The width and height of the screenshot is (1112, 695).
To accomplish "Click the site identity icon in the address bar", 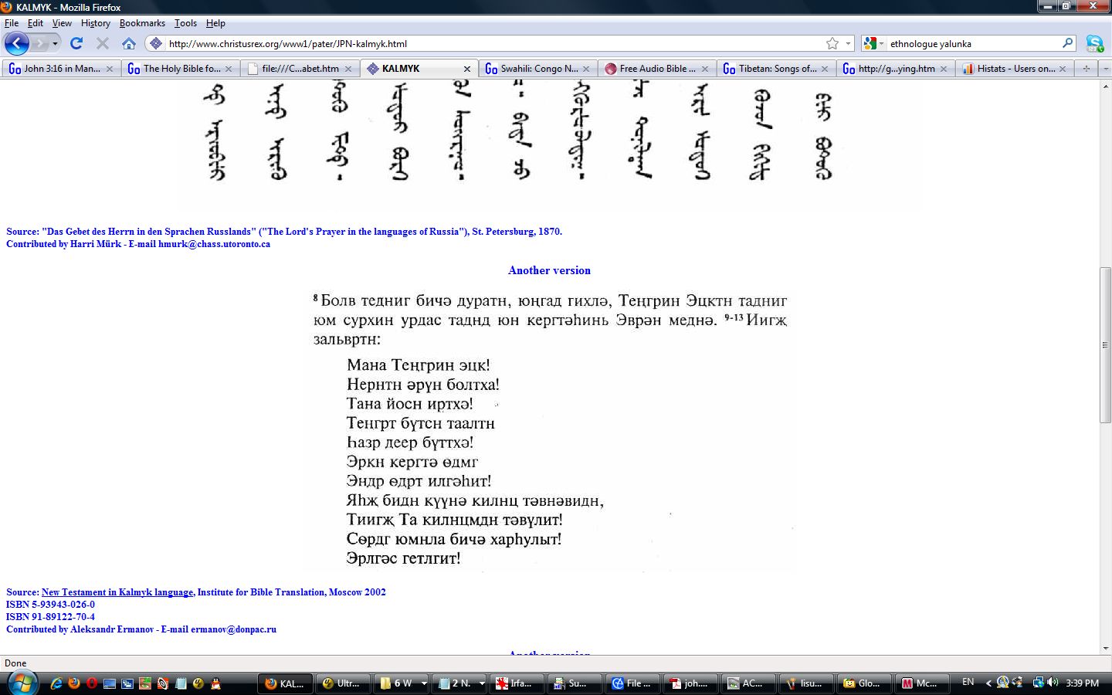I will [155, 44].
